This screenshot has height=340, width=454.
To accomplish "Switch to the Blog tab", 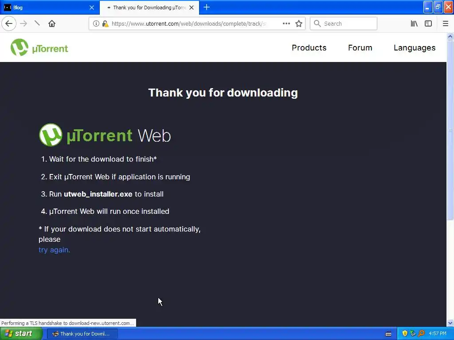I will 50,8.
